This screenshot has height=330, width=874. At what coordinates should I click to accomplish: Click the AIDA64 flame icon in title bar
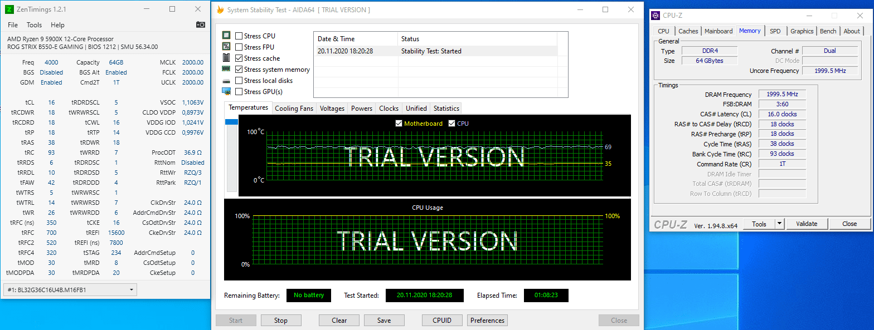(220, 9)
